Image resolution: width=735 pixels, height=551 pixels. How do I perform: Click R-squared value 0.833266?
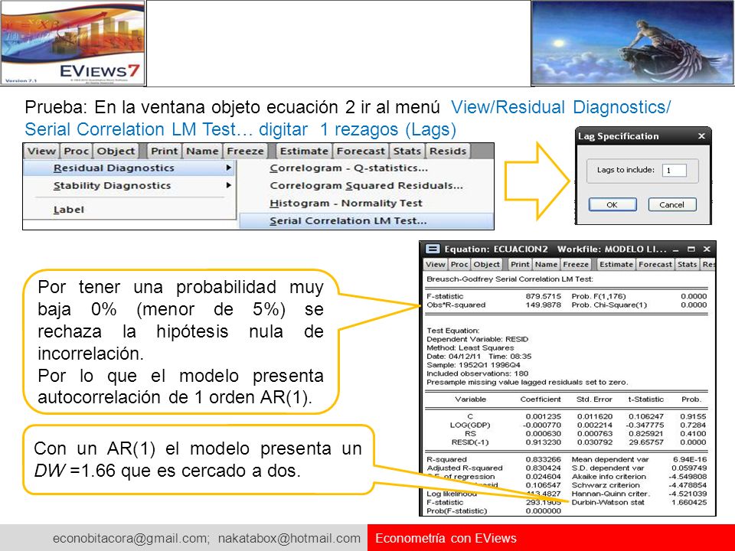point(543,460)
